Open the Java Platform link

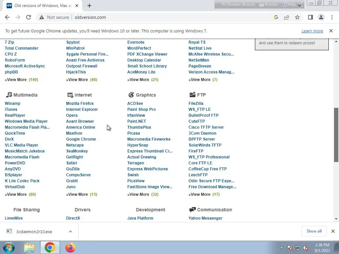click(x=140, y=218)
